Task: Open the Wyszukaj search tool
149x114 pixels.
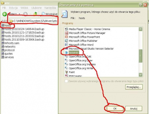Action: click(49, 14)
